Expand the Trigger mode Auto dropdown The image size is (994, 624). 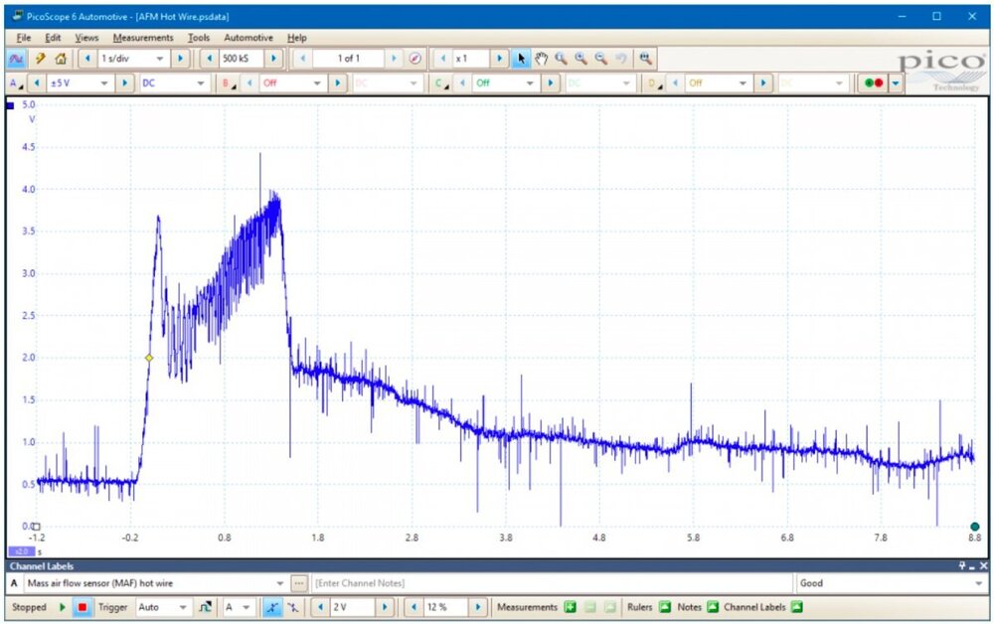tap(182, 607)
